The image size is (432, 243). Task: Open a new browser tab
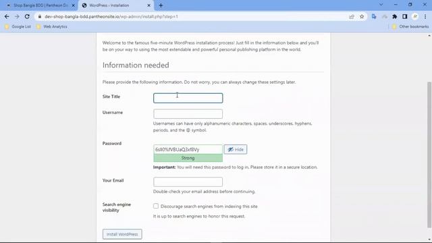(x=161, y=5)
